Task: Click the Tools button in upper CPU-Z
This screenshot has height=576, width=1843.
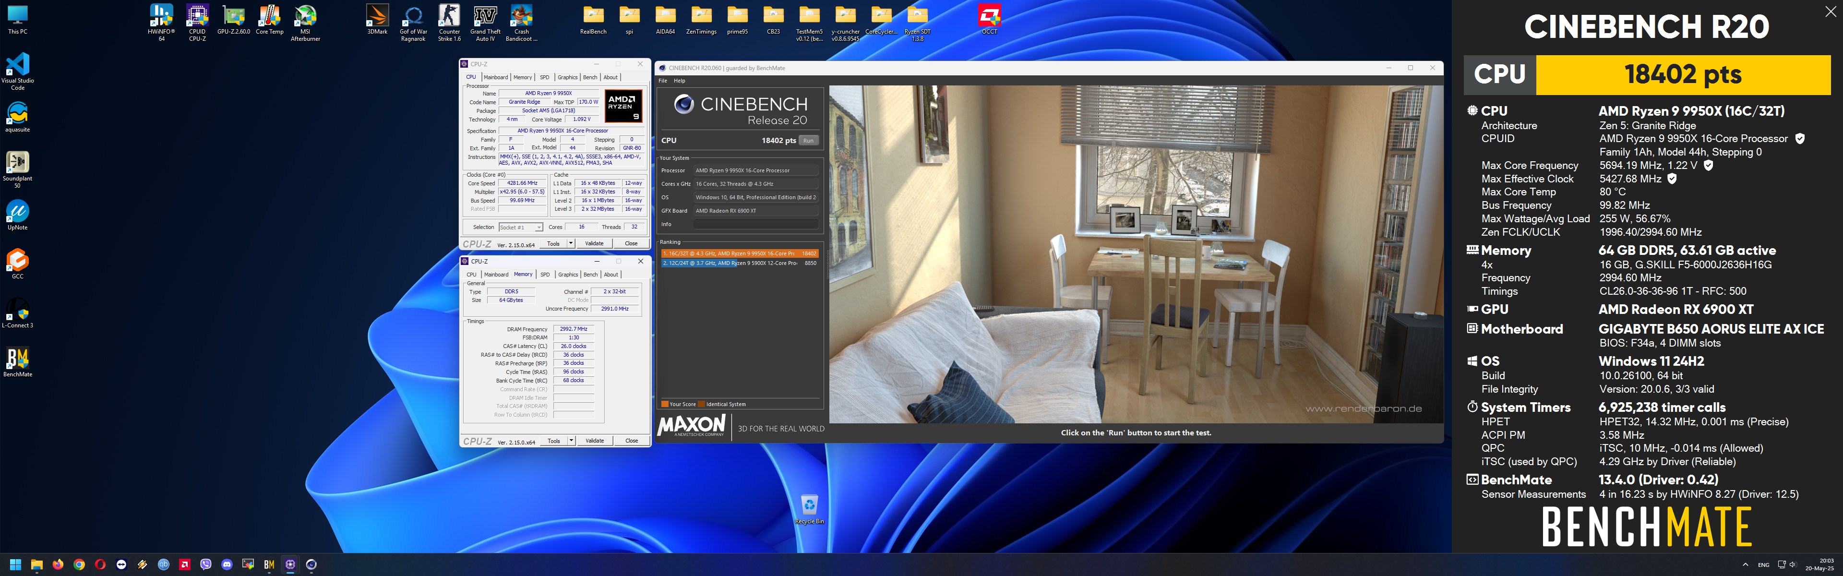Action: [x=553, y=243]
